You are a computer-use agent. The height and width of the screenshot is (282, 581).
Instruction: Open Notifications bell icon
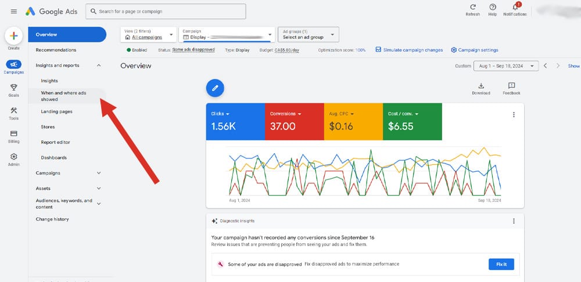coord(515,7)
